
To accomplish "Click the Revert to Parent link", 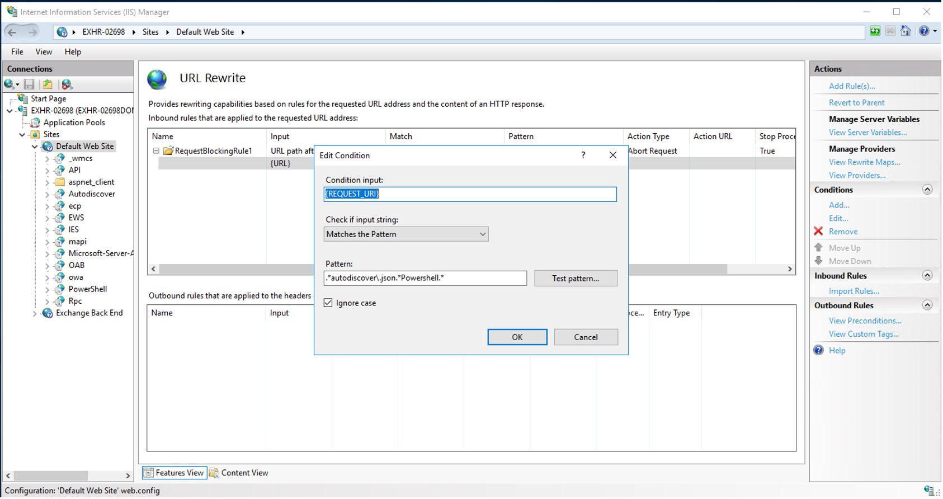I will point(857,103).
